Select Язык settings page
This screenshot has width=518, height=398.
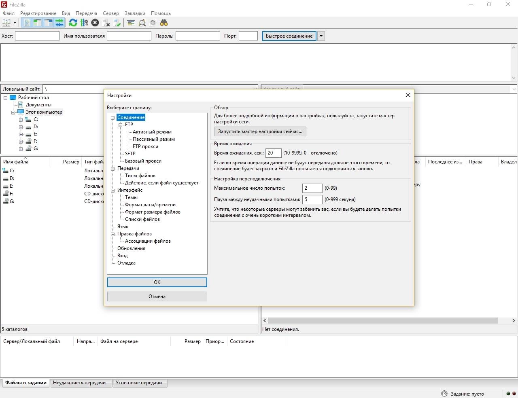(123, 227)
